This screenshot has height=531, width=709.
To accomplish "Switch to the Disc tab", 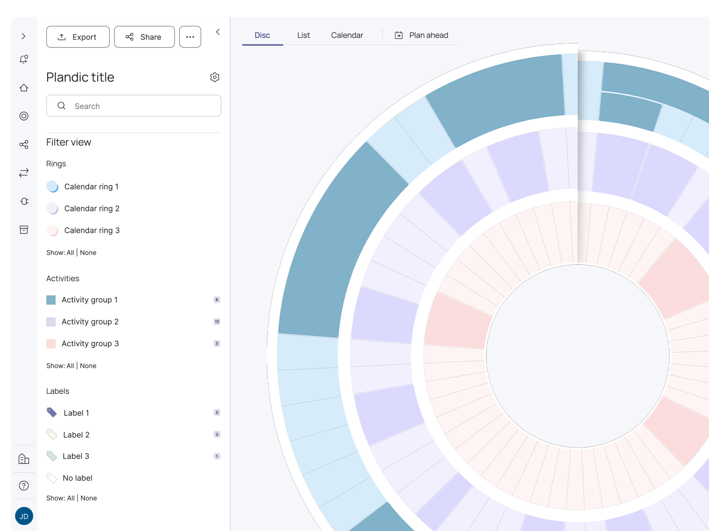I will tap(262, 35).
